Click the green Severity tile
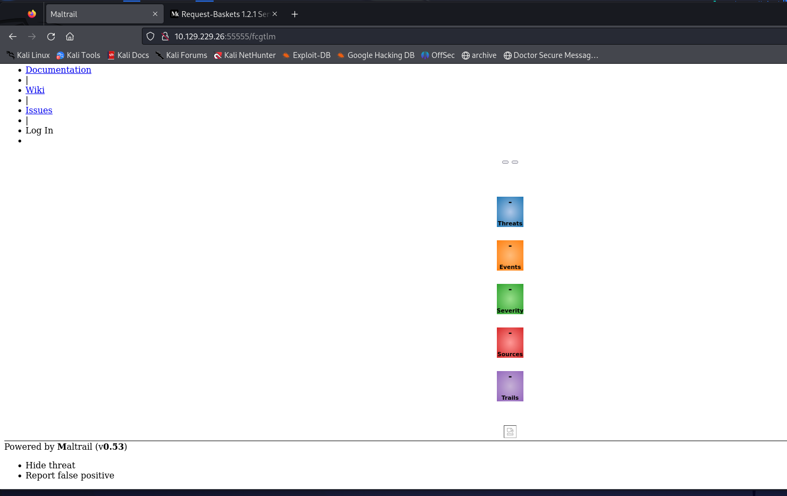787x496 pixels. click(x=510, y=299)
